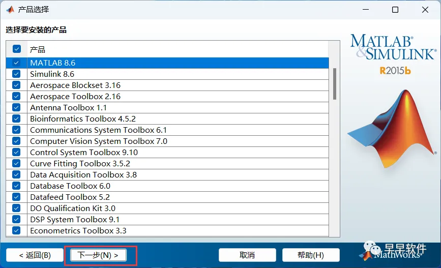Uncheck the DSP System Toolbox 9.1 checkbox

pos(16,219)
